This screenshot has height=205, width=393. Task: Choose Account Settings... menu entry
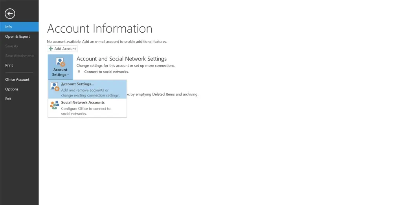(87, 89)
